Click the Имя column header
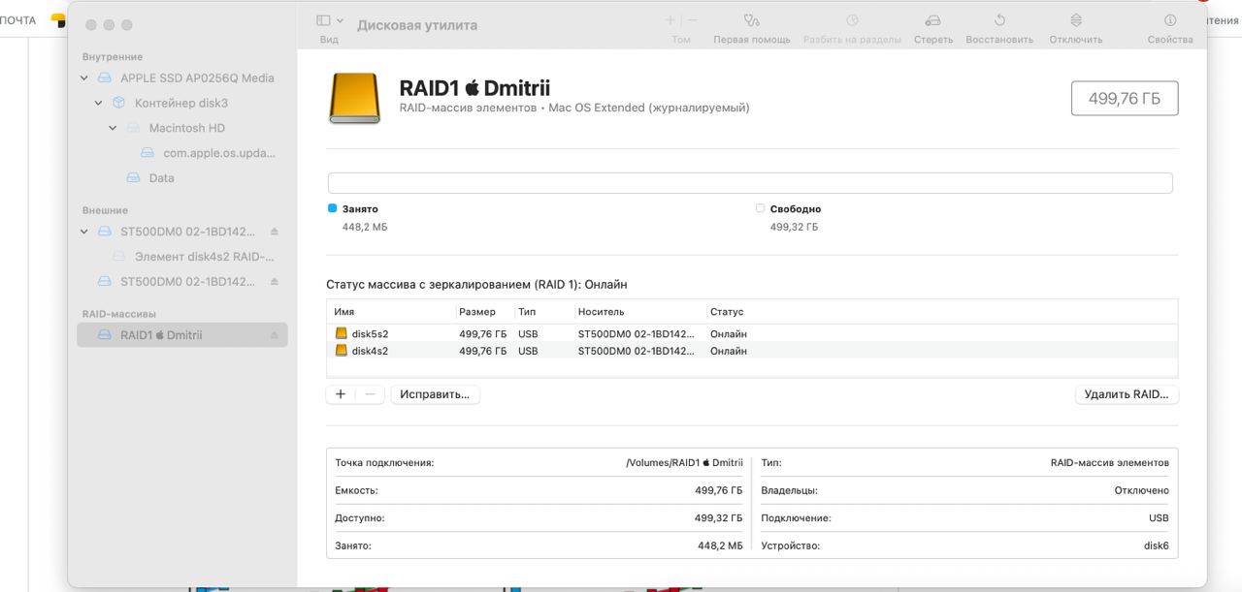The width and height of the screenshot is (1242, 592). [343, 312]
